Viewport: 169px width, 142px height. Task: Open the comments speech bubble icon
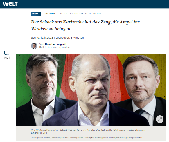tap(7, 53)
